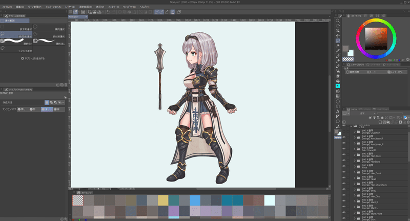410x221 pixels.
Task: Click the delete layer trash icon
Action: (408, 122)
